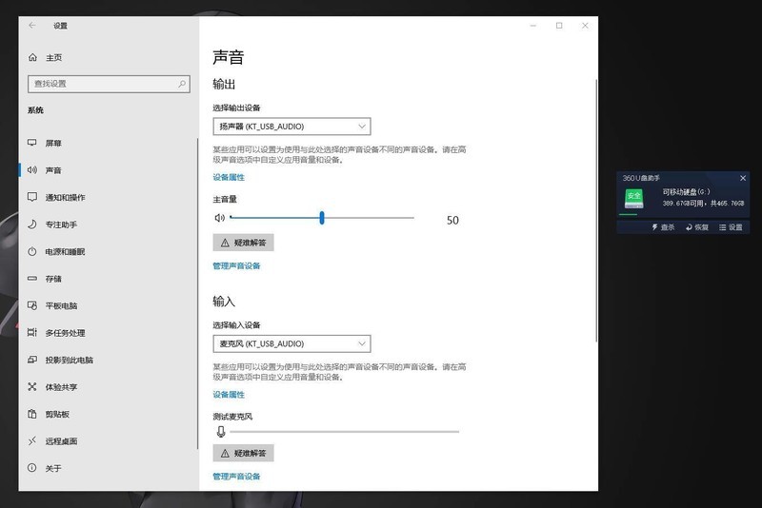
Task: Expand the 麦克风 input device dropdown
Action: pos(291,343)
